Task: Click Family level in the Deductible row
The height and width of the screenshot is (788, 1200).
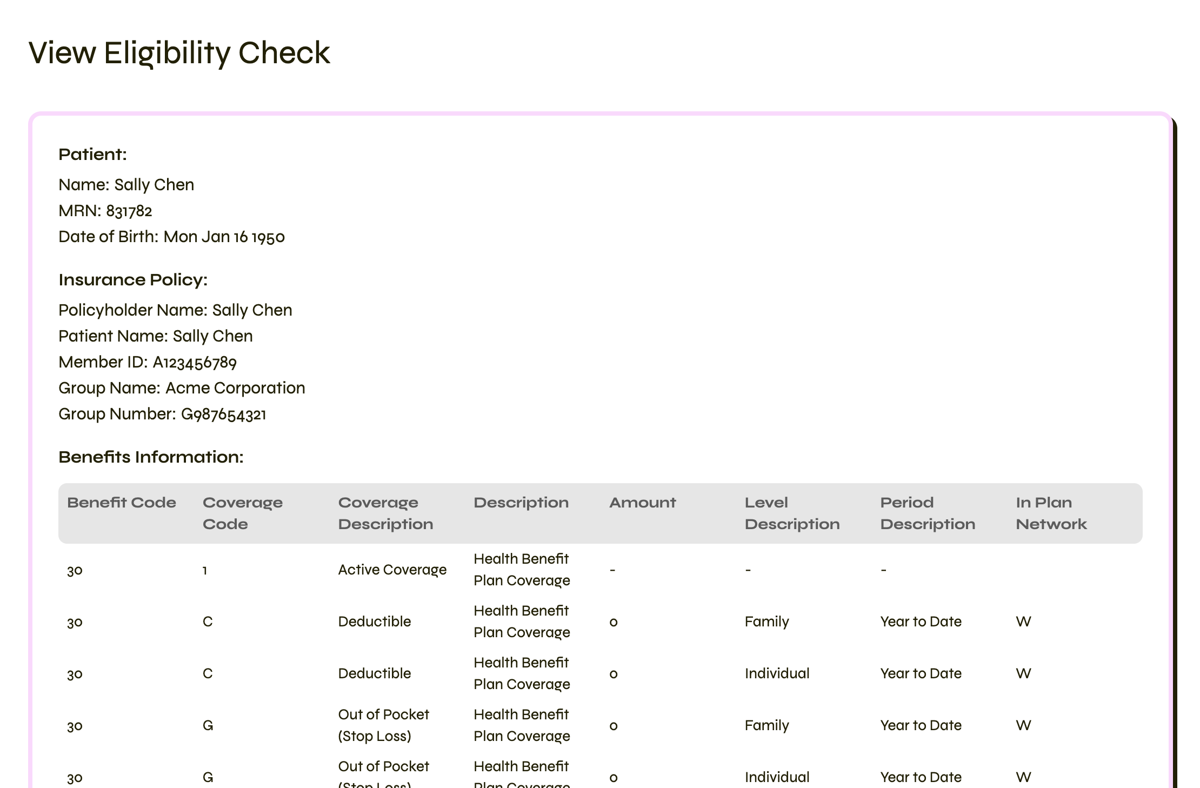Action: [x=767, y=622]
